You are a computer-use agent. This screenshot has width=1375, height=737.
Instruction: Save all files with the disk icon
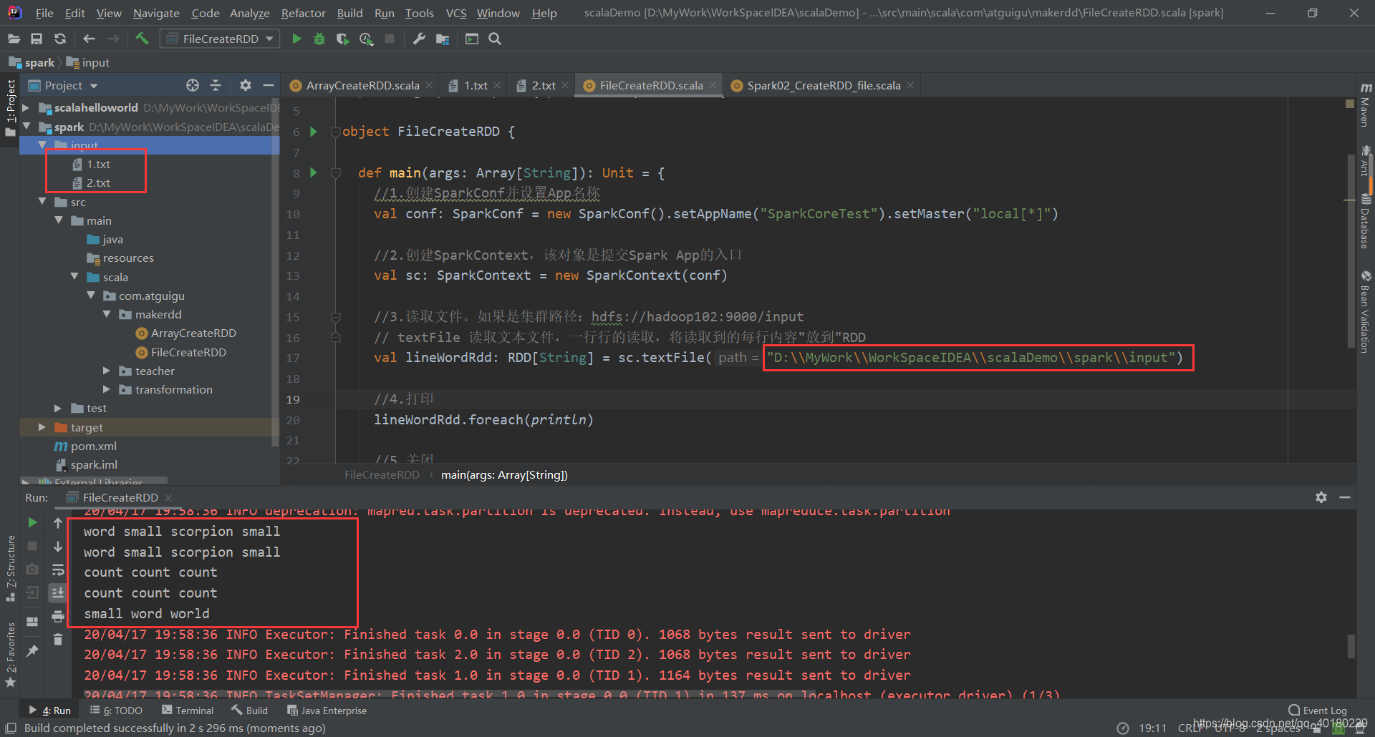(x=37, y=39)
